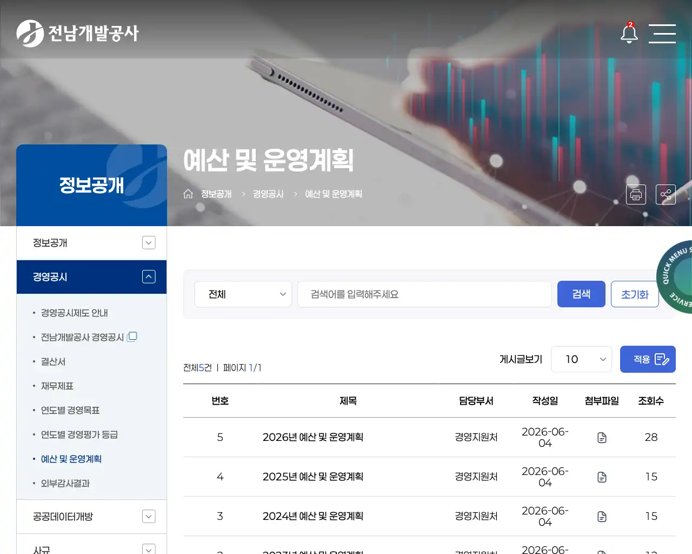The height and width of the screenshot is (554, 692).
Task: Click the 첨부파일 column header
Action: 602,401
